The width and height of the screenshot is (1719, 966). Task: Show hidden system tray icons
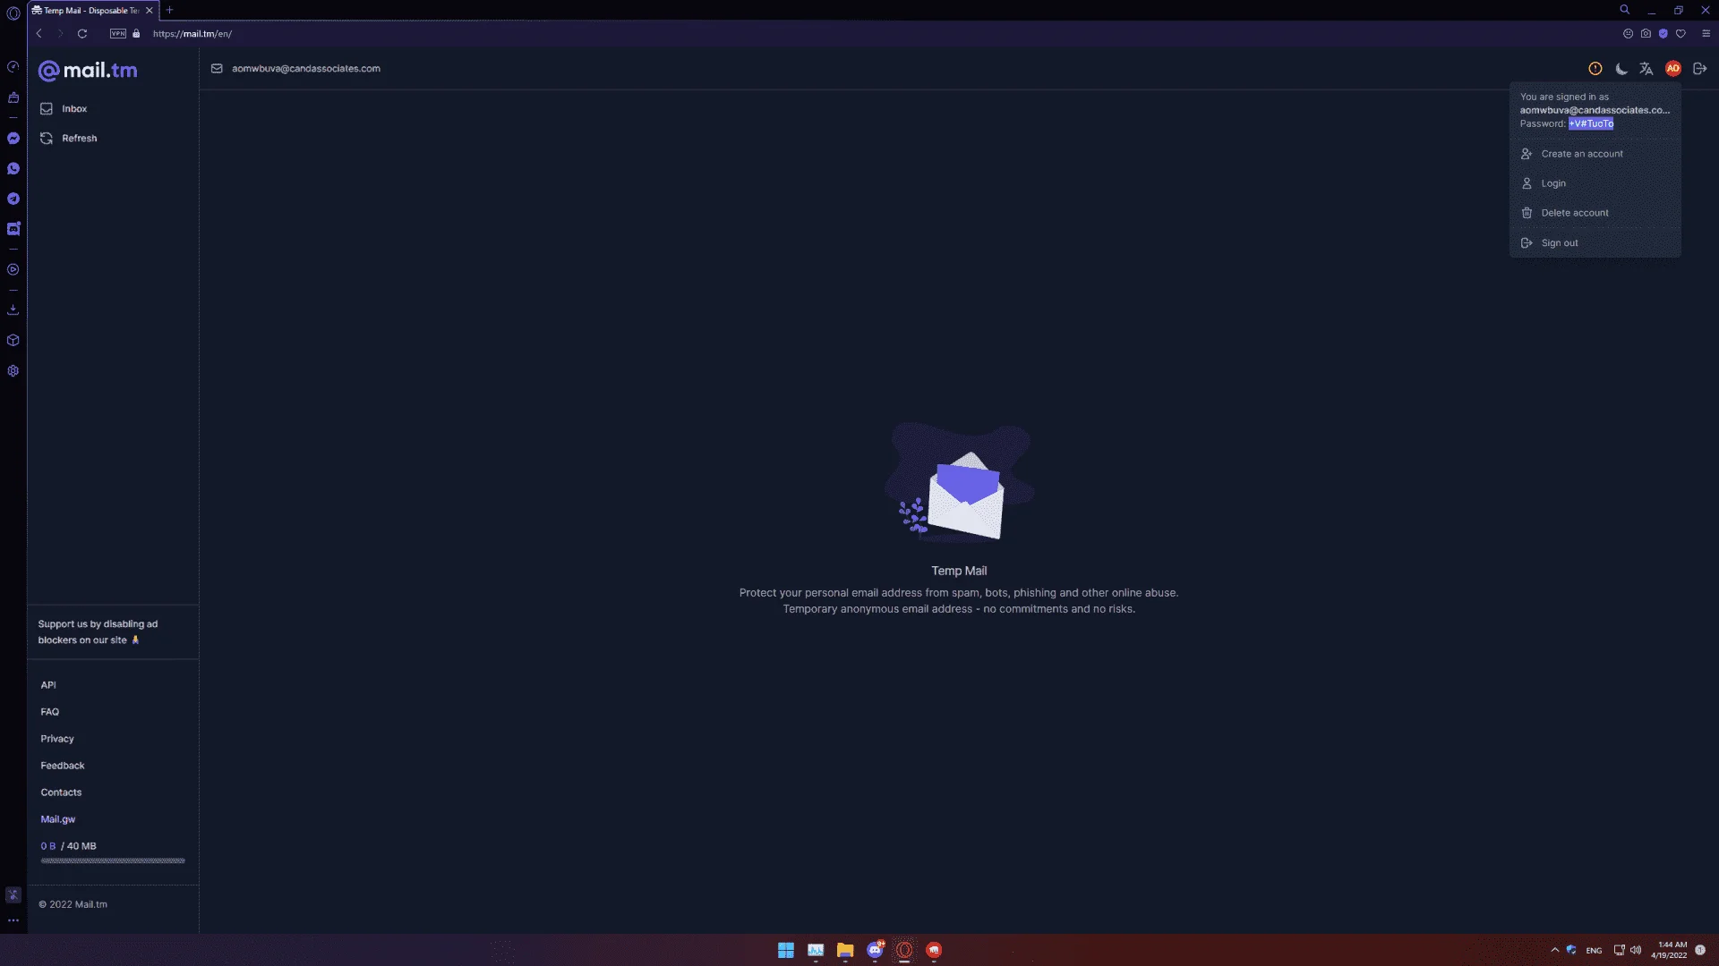click(1555, 950)
